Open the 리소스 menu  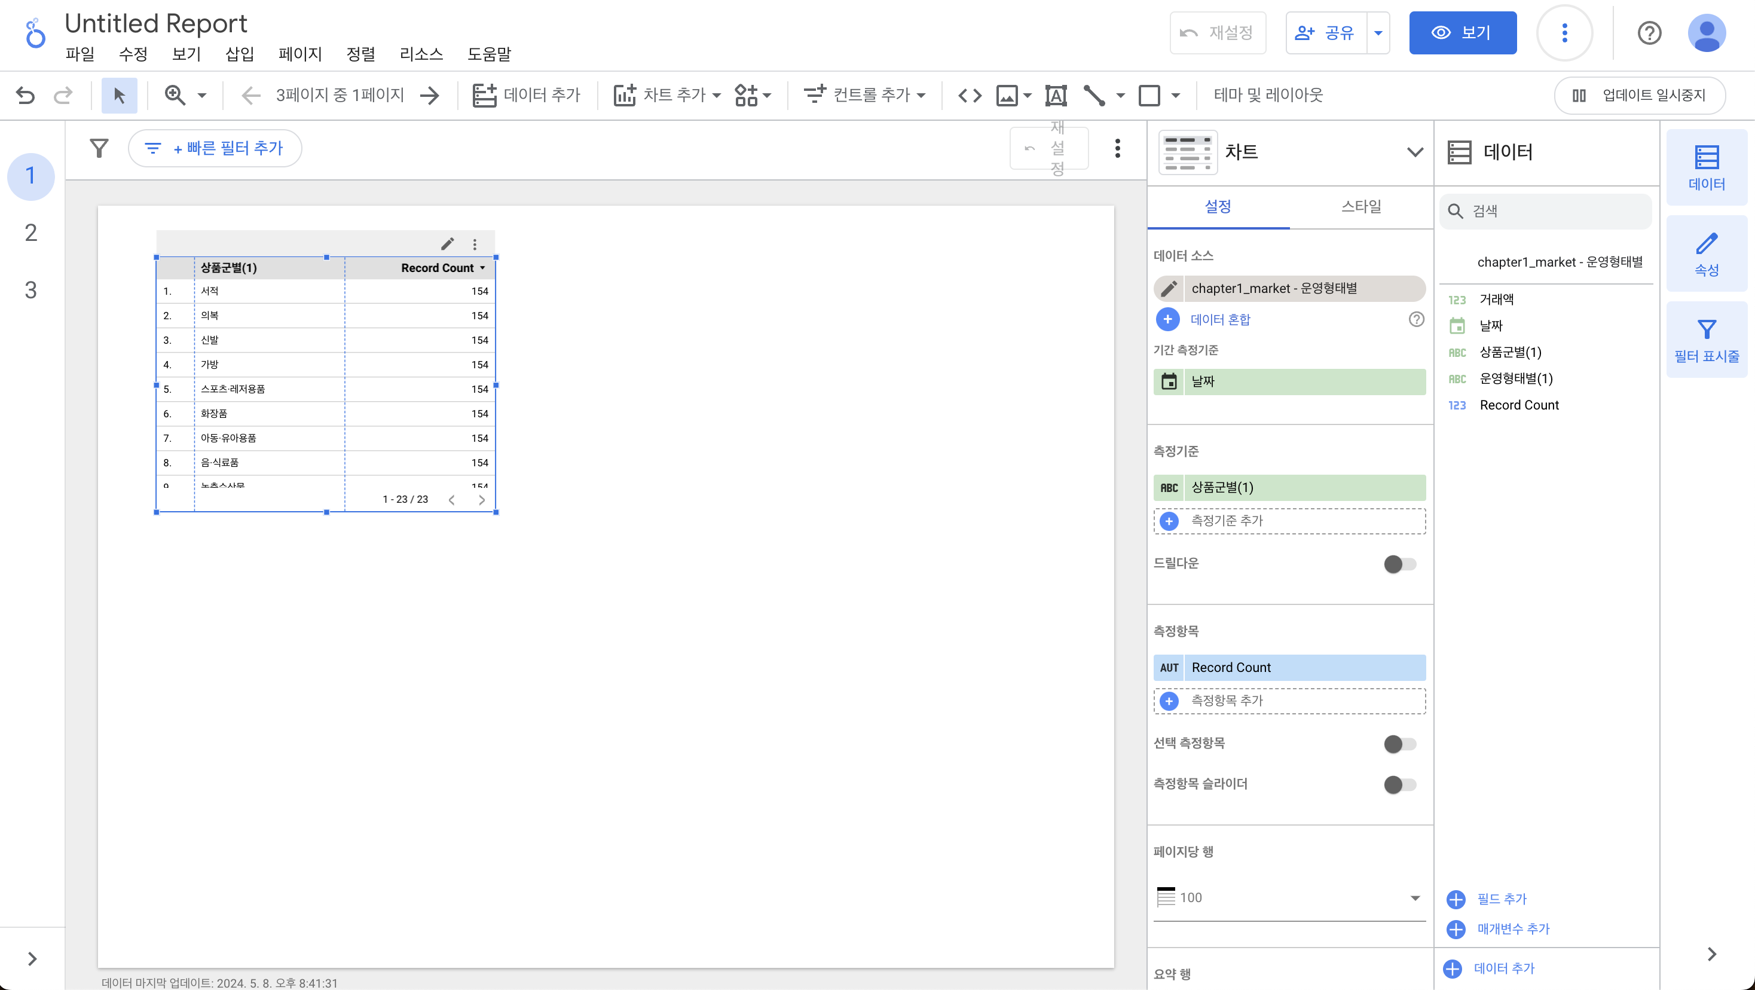point(421,54)
